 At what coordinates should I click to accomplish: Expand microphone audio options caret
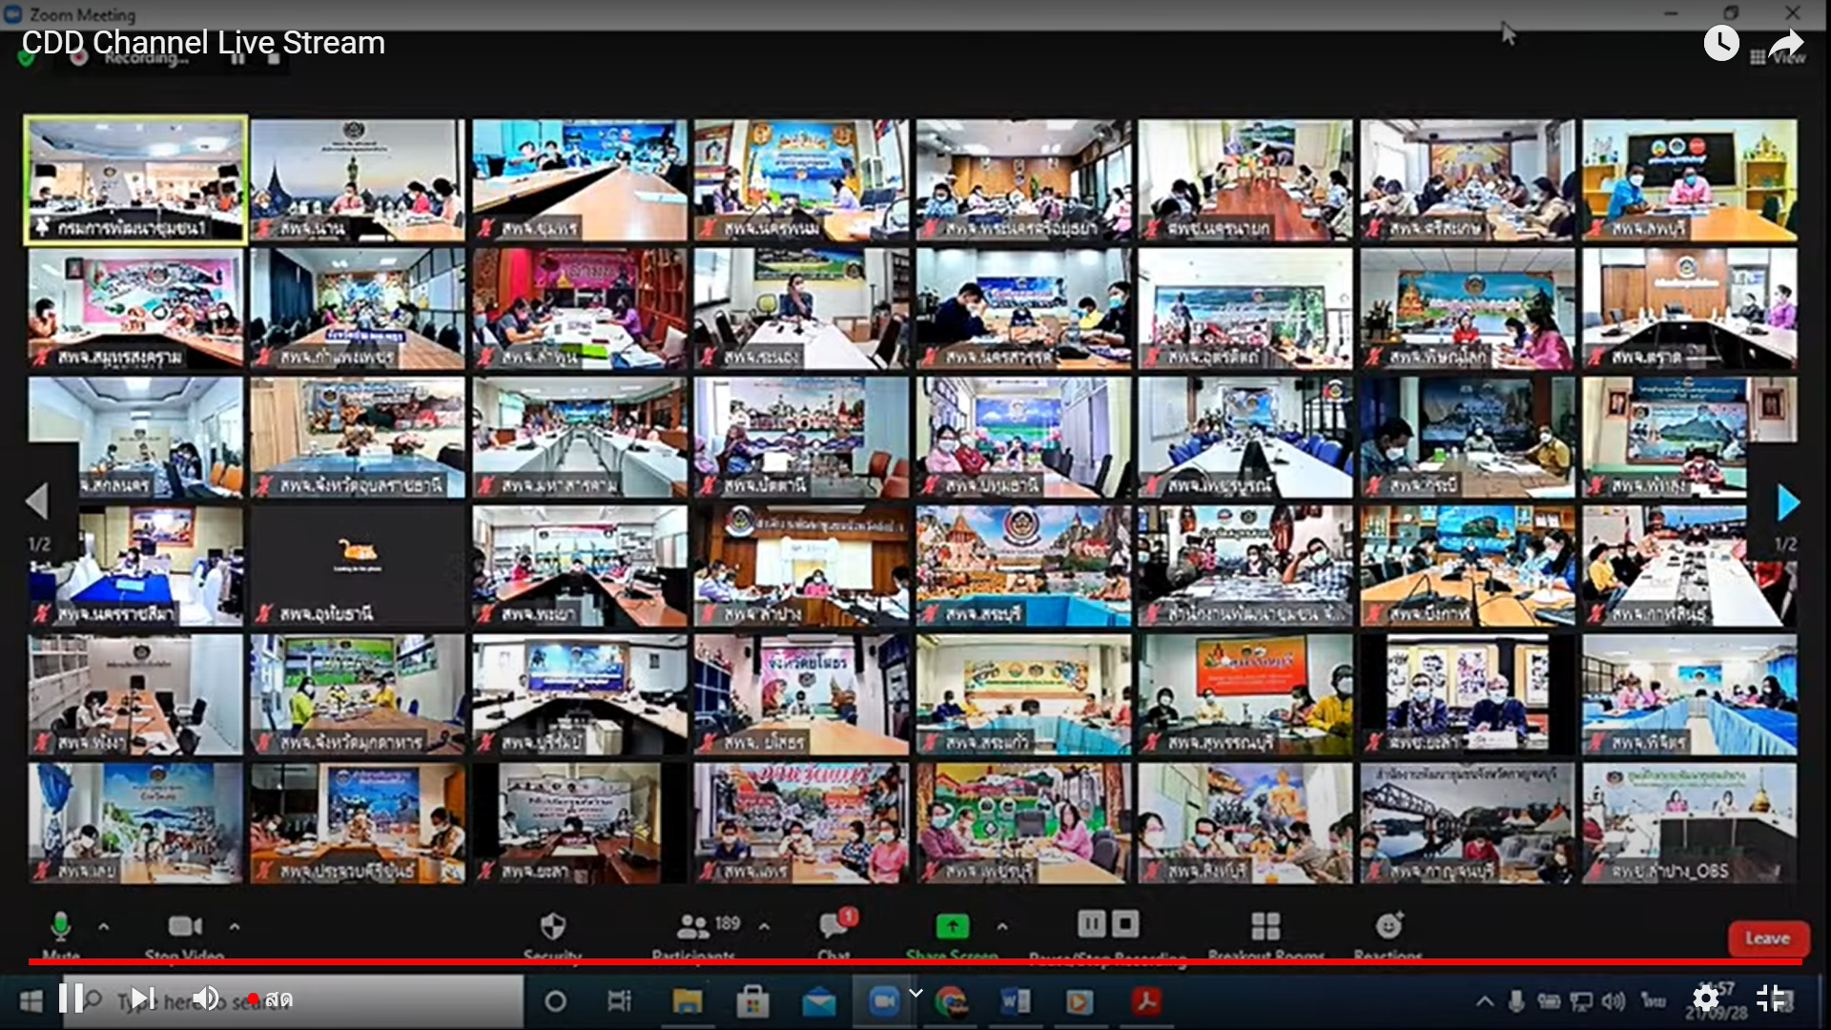click(x=104, y=926)
